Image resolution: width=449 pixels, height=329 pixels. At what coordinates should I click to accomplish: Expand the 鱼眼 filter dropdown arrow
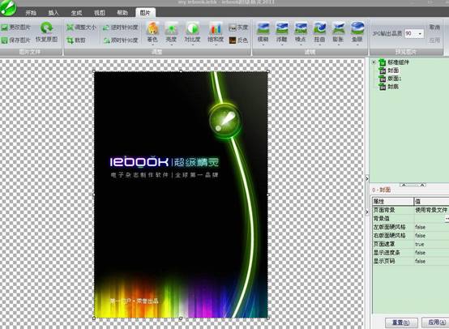(357, 45)
